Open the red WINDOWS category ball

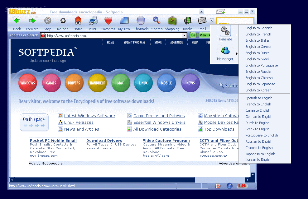tap(27, 83)
